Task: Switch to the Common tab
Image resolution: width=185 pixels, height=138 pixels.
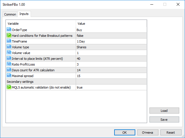Action: 10,14
